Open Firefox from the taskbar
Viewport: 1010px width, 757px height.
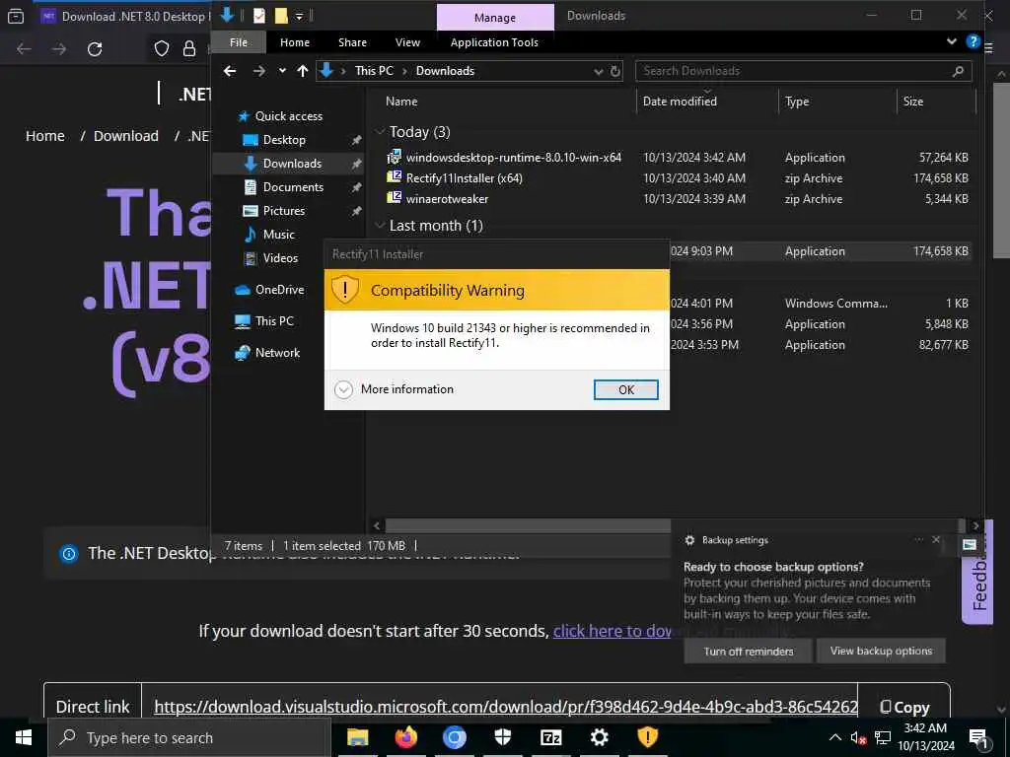405,737
